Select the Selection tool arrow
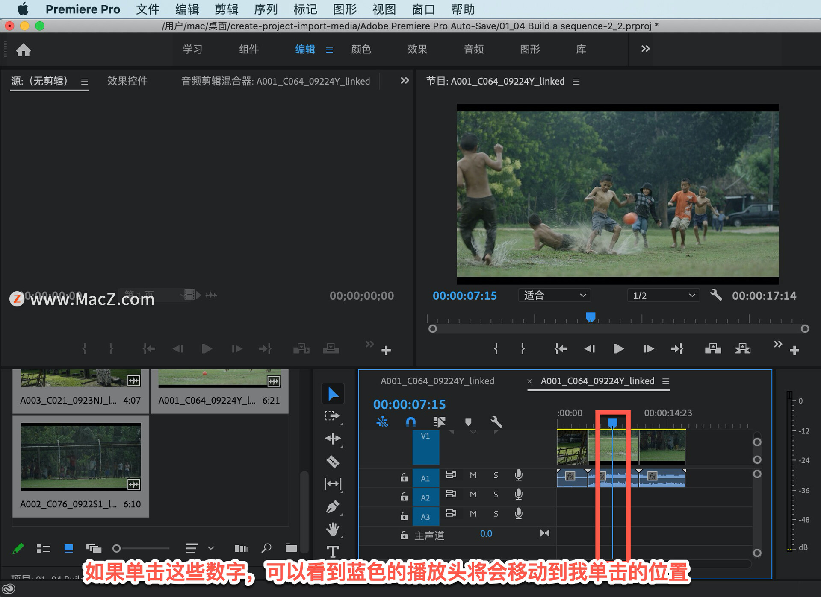821x597 pixels. [333, 394]
